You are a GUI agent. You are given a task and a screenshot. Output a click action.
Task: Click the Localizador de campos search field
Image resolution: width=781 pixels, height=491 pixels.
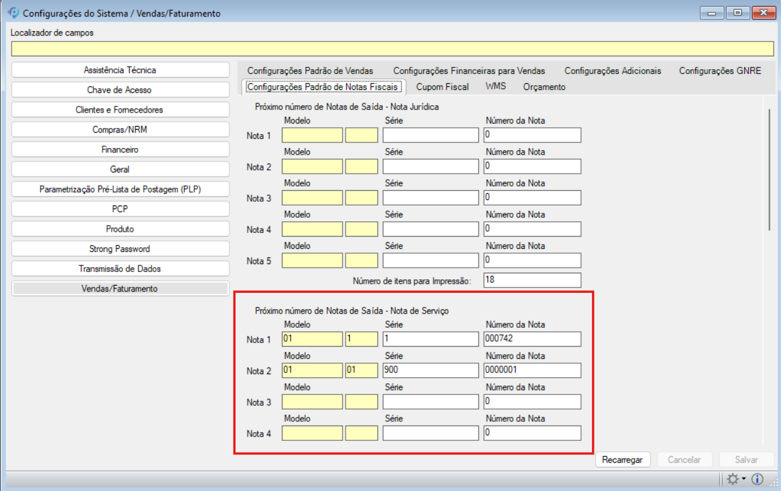point(390,48)
